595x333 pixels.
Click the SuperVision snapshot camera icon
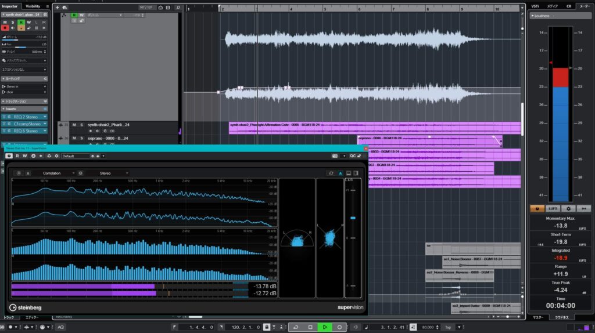[x=335, y=156]
